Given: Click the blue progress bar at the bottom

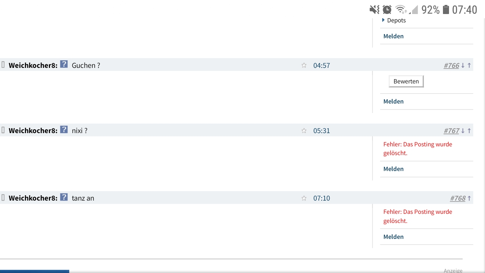Looking at the screenshot, I should point(34,271).
